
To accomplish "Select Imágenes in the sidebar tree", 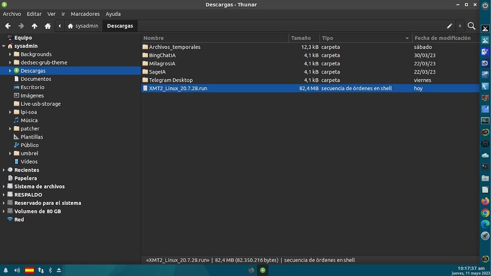I will (32, 95).
